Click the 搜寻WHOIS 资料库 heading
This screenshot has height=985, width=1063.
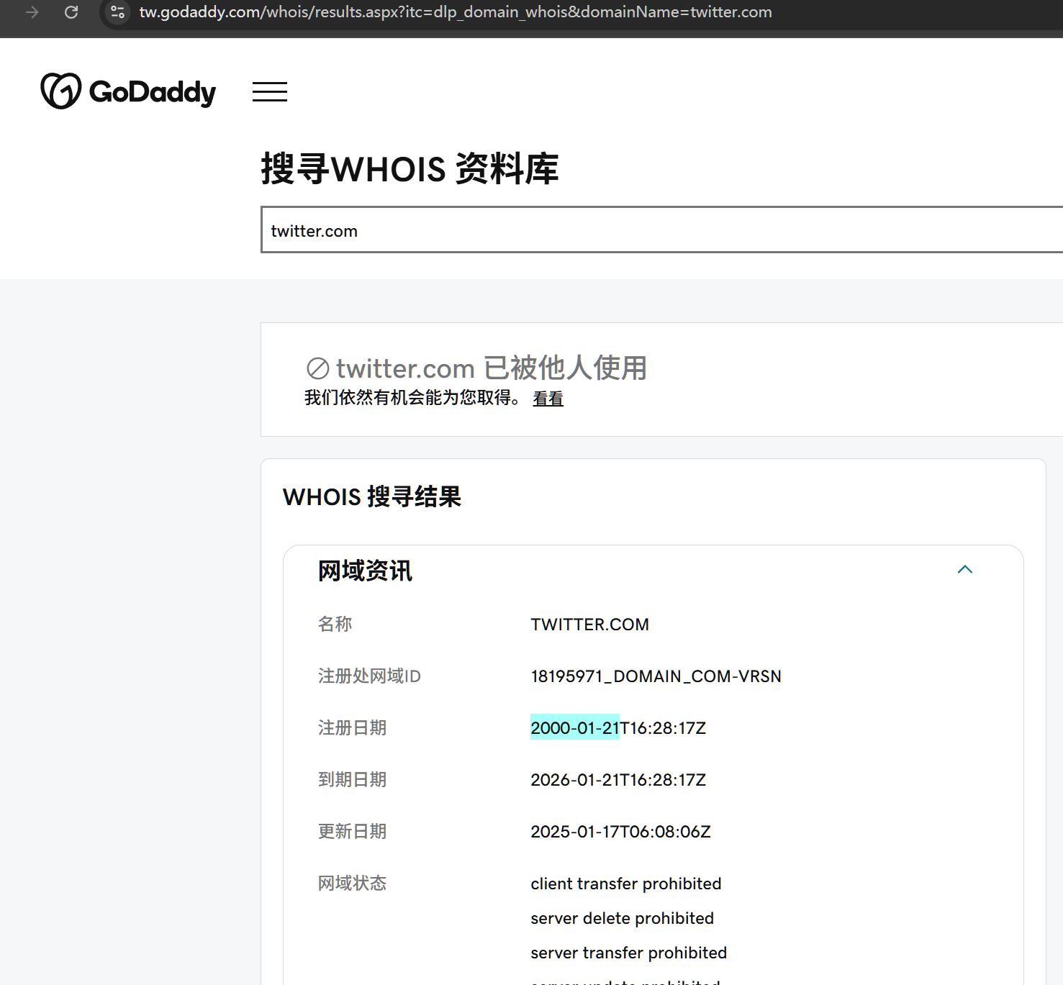410,169
